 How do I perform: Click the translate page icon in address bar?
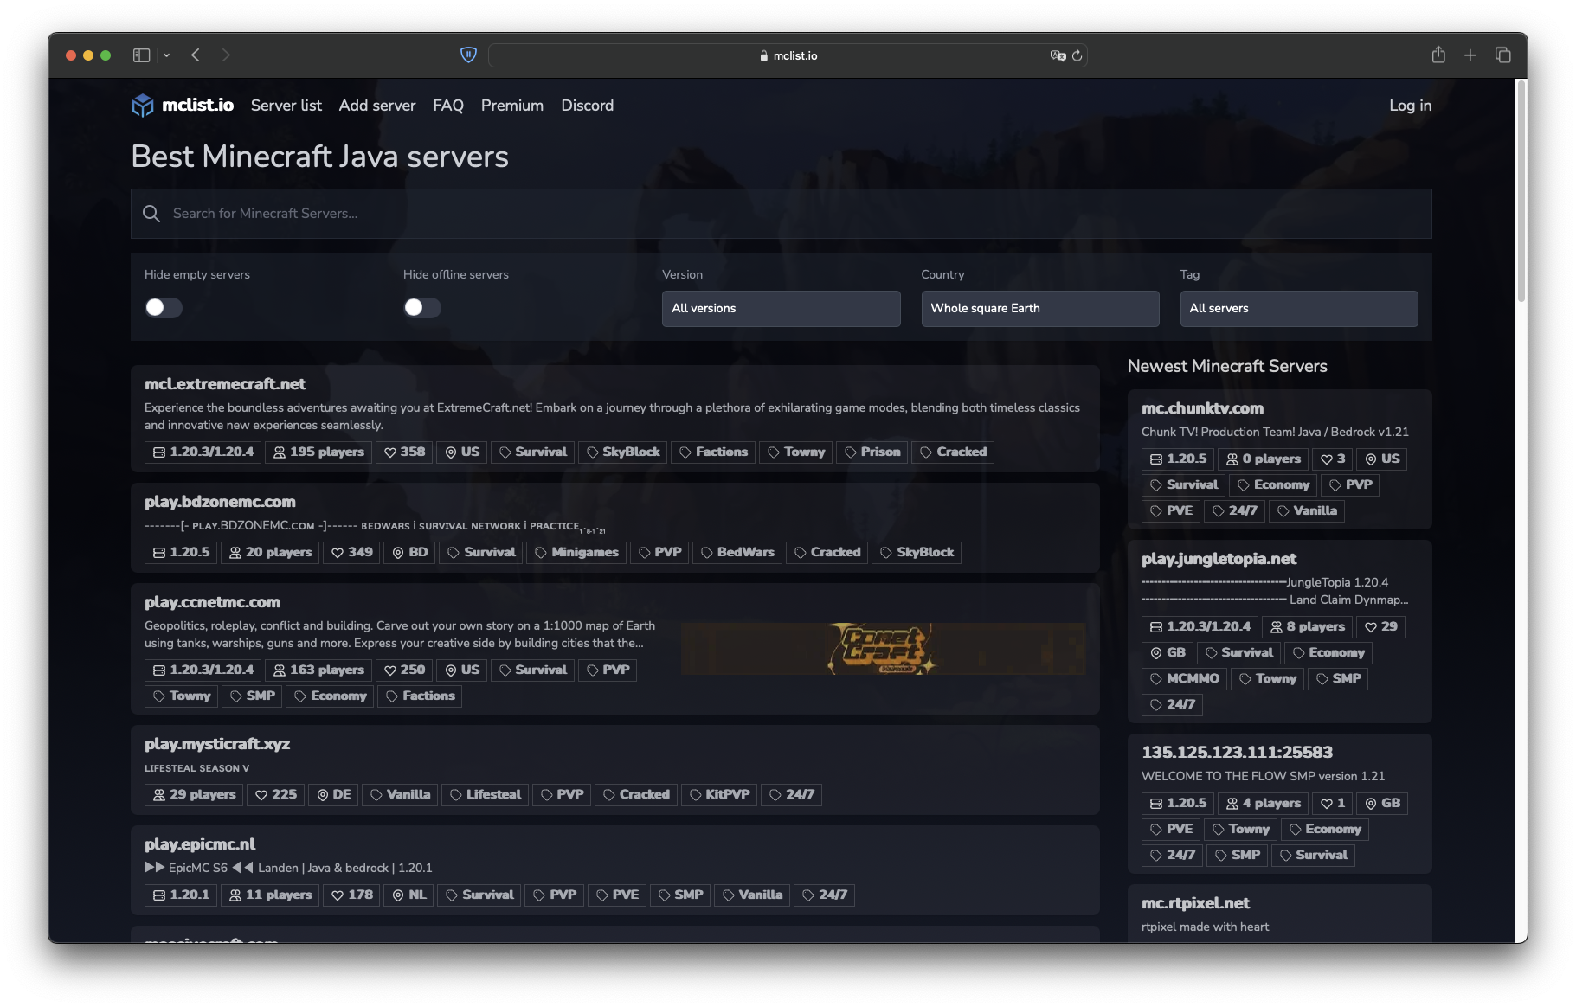click(1058, 55)
